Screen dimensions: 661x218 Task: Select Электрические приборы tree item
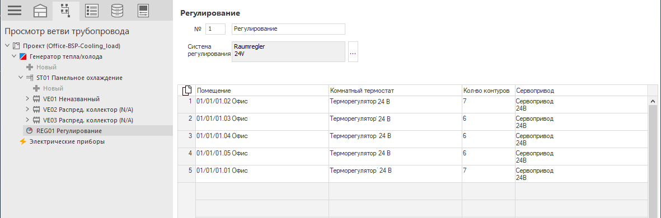tap(67, 142)
